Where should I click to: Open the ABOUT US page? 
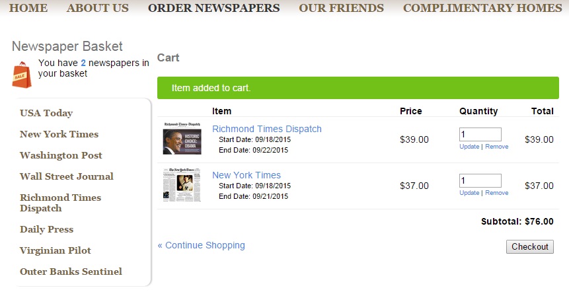coord(98,8)
